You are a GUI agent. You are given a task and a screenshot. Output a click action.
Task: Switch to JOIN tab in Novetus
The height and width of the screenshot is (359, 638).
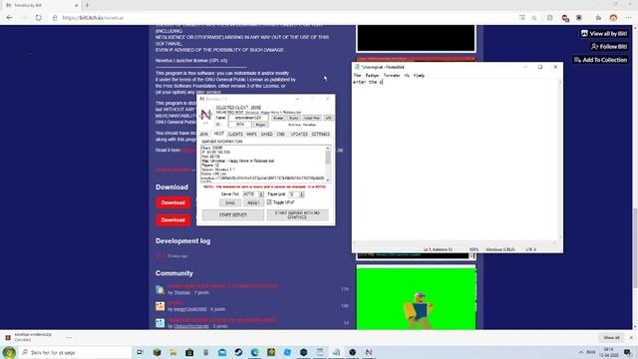pyautogui.click(x=203, y=134)
